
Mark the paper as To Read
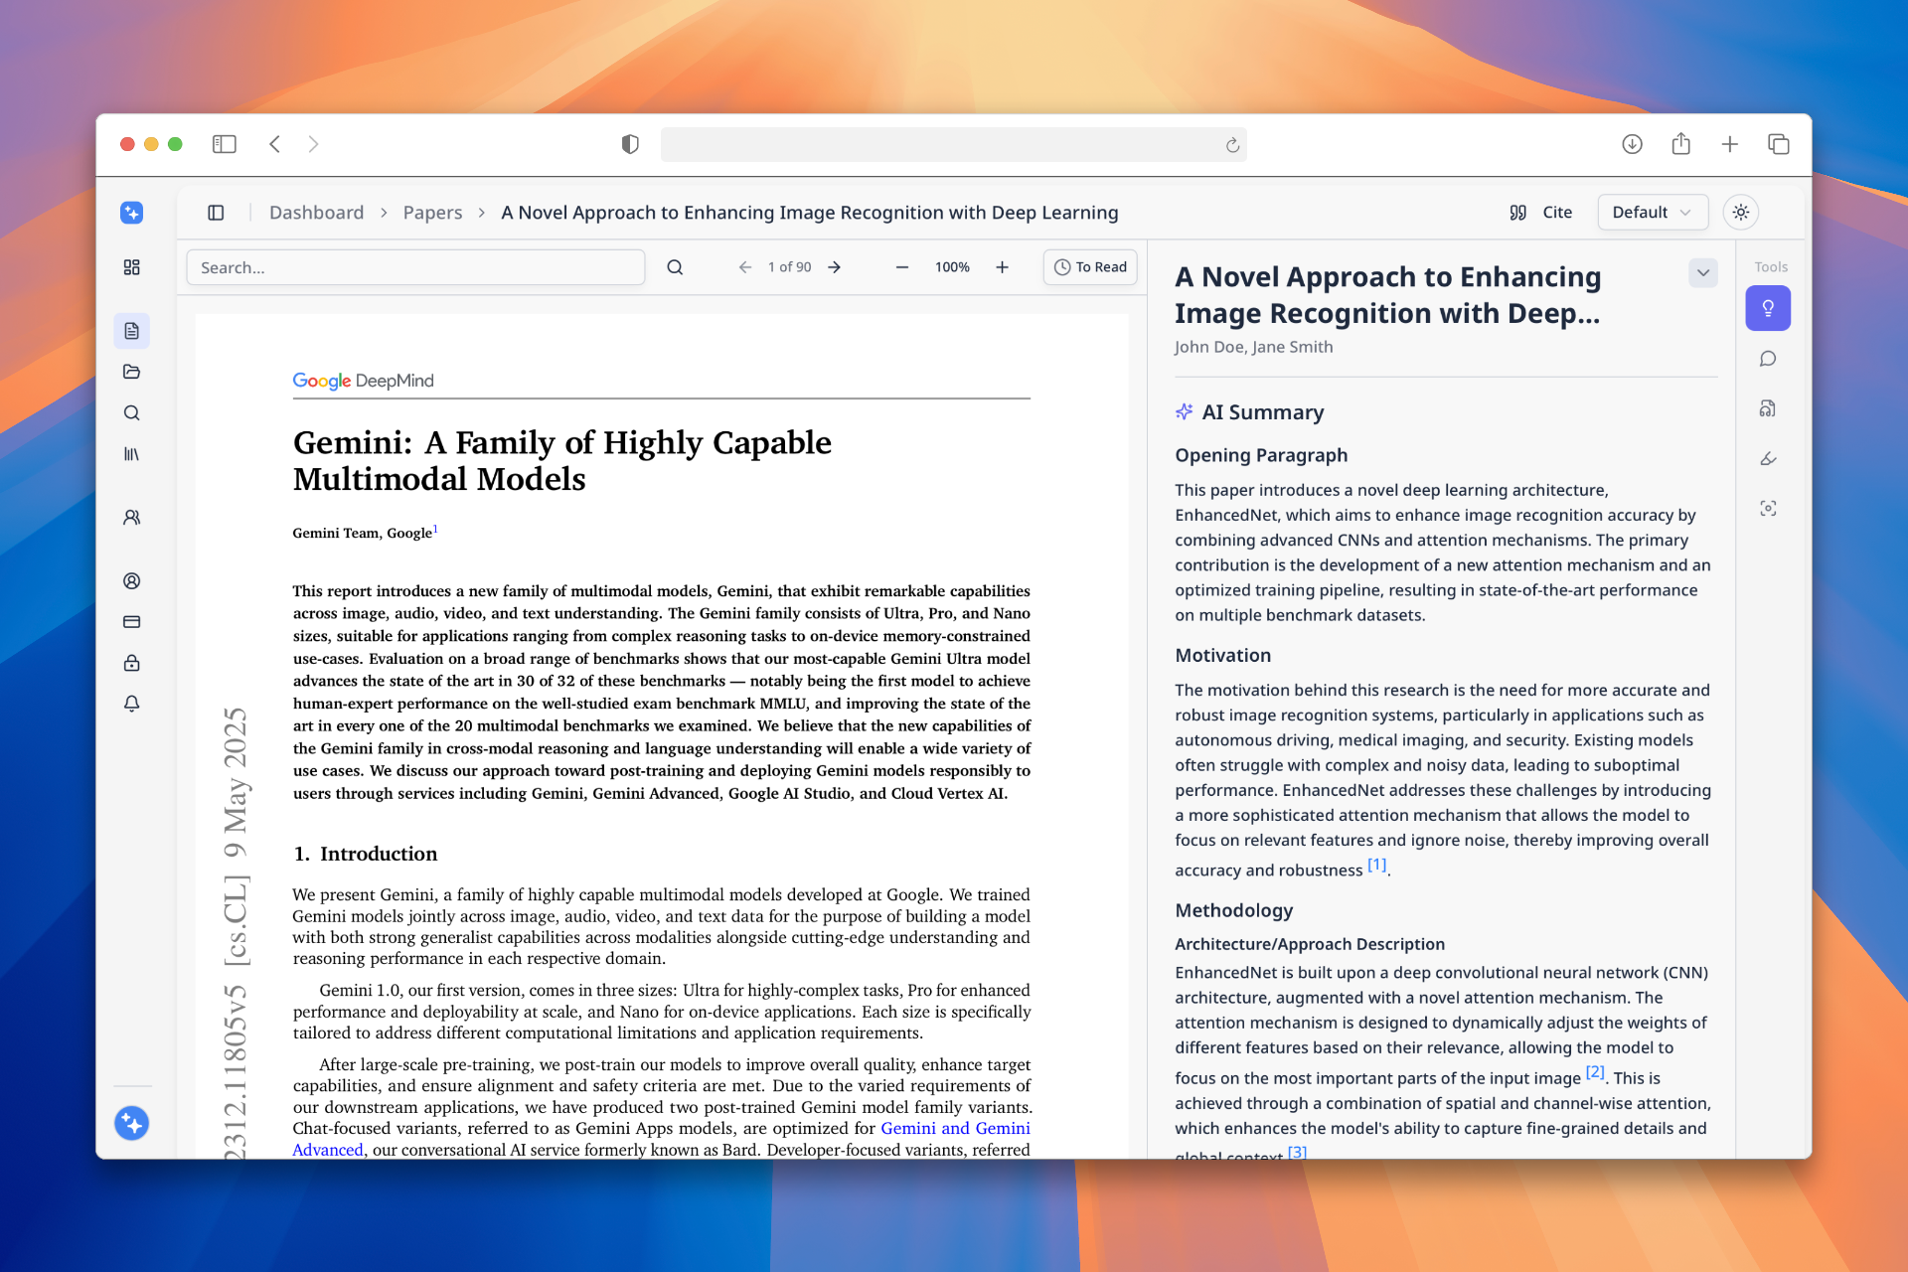(1089, 266)
